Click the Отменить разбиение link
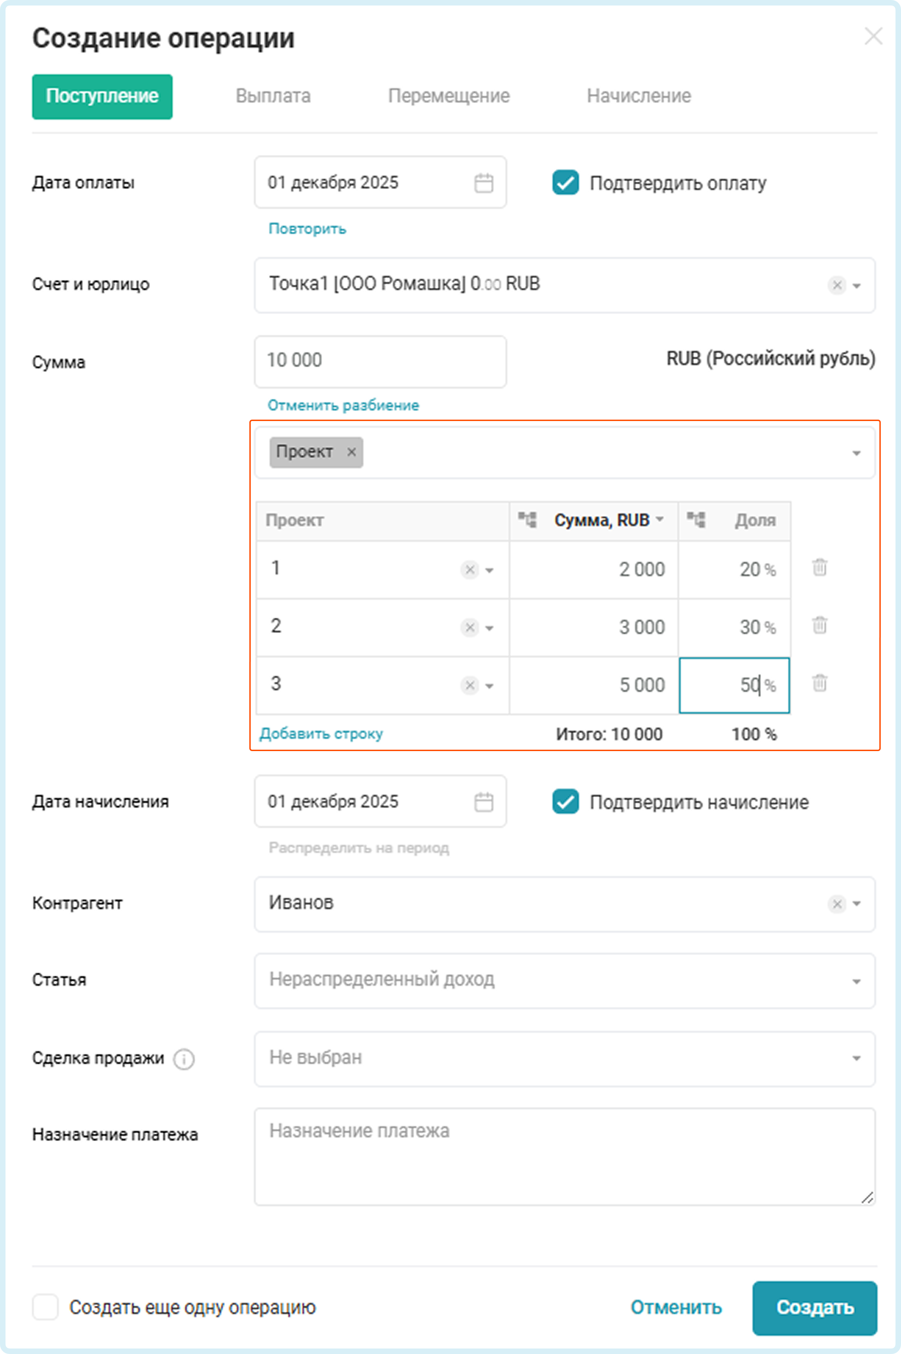 pos(343,406)
